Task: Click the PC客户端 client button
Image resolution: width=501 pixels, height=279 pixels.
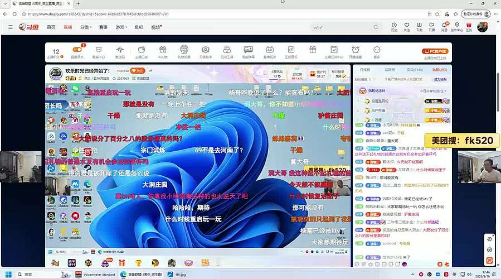Action: [x=435, y=51]
